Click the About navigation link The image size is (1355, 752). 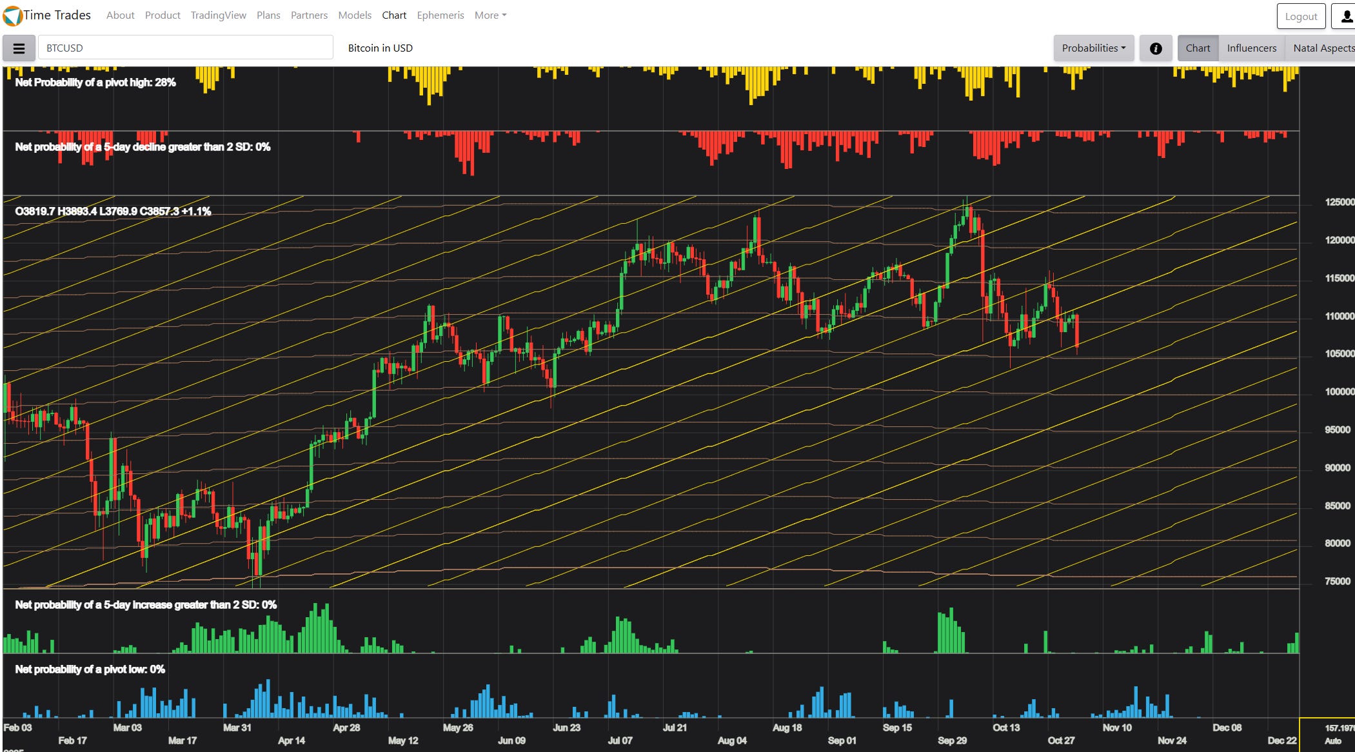pos(120,15)
